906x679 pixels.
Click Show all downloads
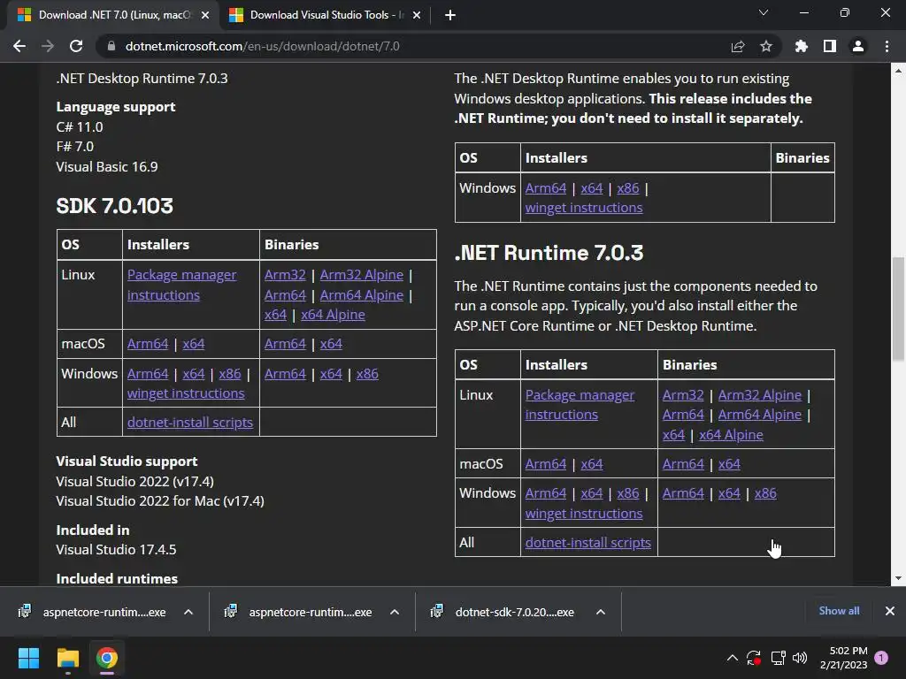click(839, 611)
